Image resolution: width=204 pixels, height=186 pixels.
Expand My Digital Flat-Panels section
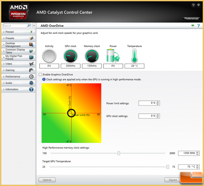[x=4, y=57]
